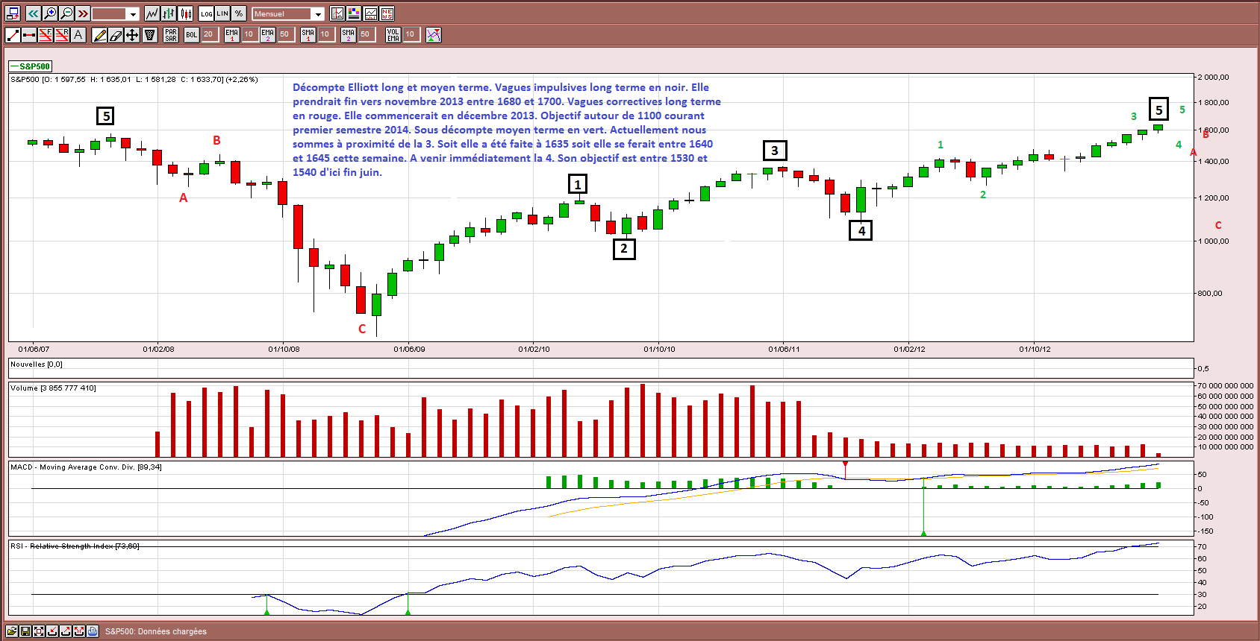This screenshot has height=641, width=1260.
Task: Edit the EMA 1 period field
Action: pyautogui.click(x=250, y=34)
